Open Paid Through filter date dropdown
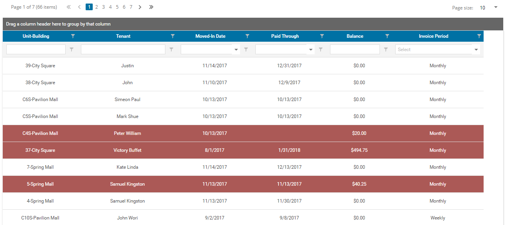506x225 pixels. (x=311, y=50)
